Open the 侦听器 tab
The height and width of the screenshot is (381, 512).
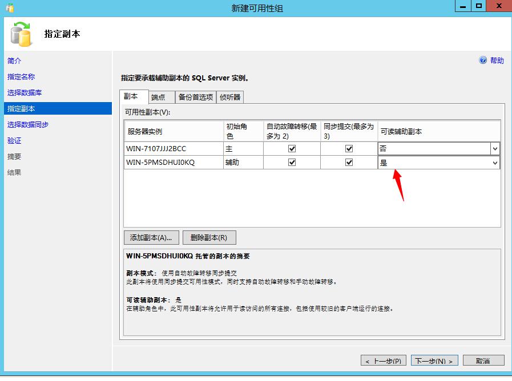pyautogui.click(x=230, y=97)
